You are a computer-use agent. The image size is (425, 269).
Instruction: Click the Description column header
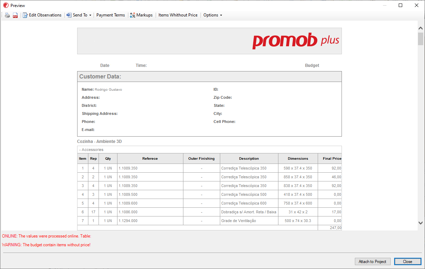pyautogui.click(x=249, y=158)
